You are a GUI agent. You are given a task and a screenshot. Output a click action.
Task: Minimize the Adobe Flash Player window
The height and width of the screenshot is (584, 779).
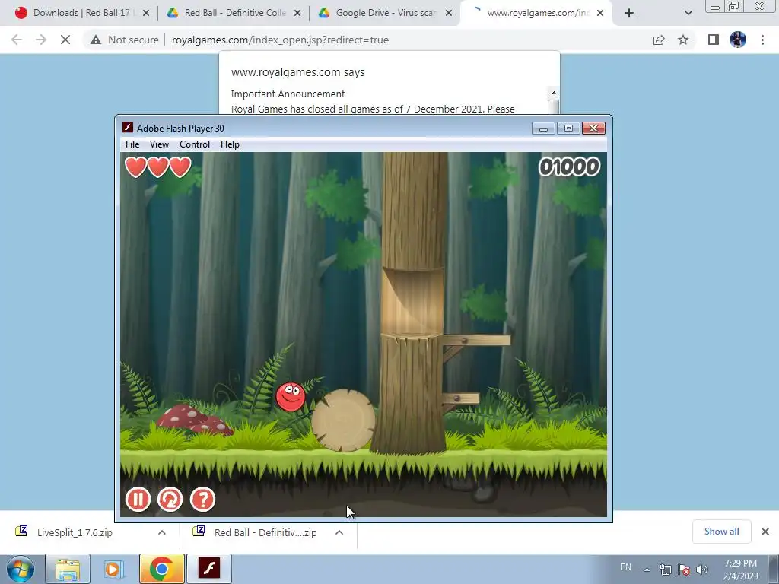click(543, 129)
